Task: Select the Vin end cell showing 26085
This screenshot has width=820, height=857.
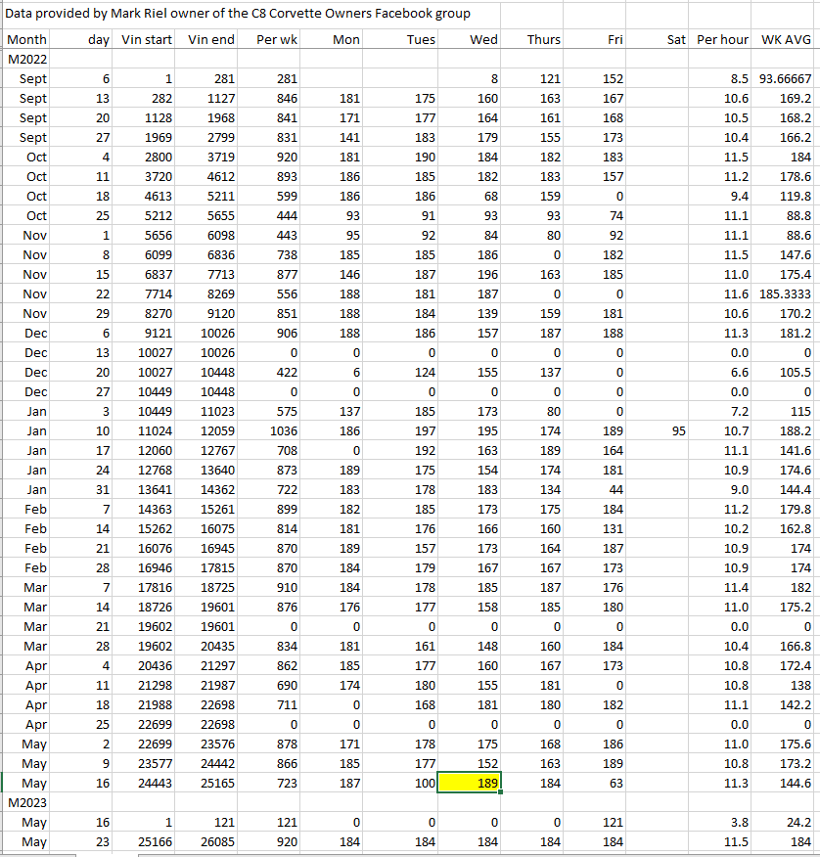Action: [214, 841]
